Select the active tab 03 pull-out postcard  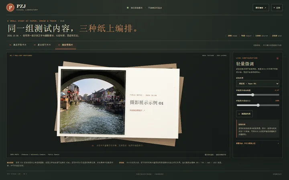65,45
